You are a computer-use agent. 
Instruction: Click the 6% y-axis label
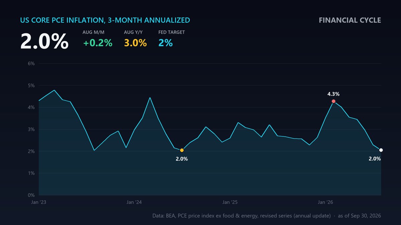click(31, 63)
